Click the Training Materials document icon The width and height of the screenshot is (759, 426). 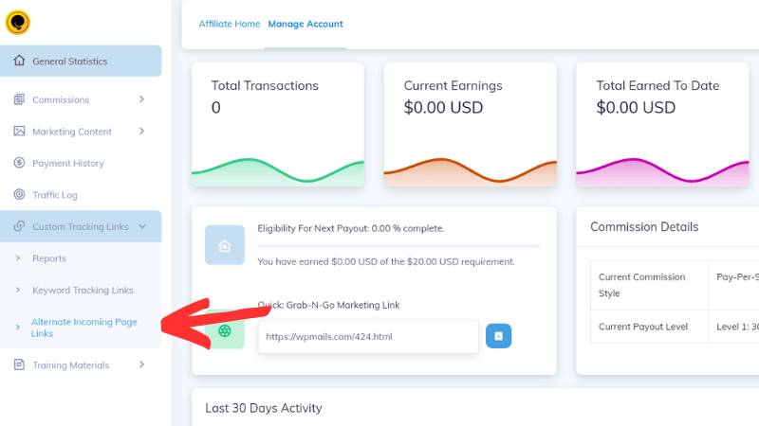(19, 365)
